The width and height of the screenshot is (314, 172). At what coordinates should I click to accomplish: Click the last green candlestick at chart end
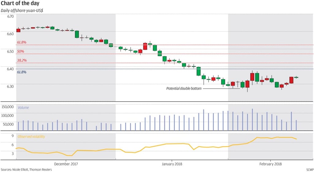[296, 77]
